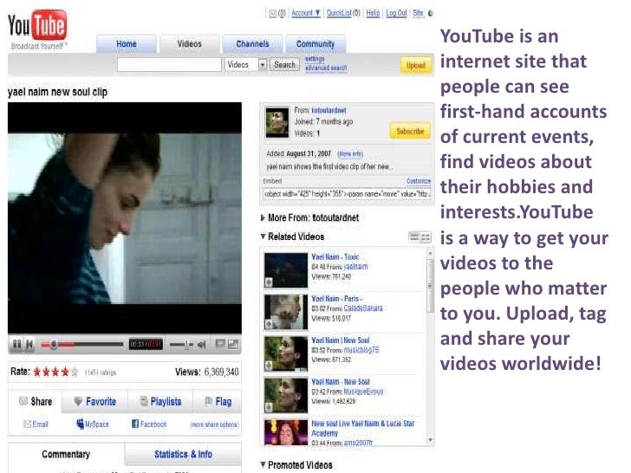The height and width of the screenshot is (473, 631).
Task: Share the video to MySpace
Action: tap(92, 424)
